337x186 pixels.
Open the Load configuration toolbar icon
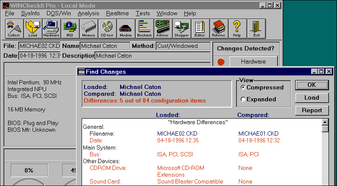point(33,29)
